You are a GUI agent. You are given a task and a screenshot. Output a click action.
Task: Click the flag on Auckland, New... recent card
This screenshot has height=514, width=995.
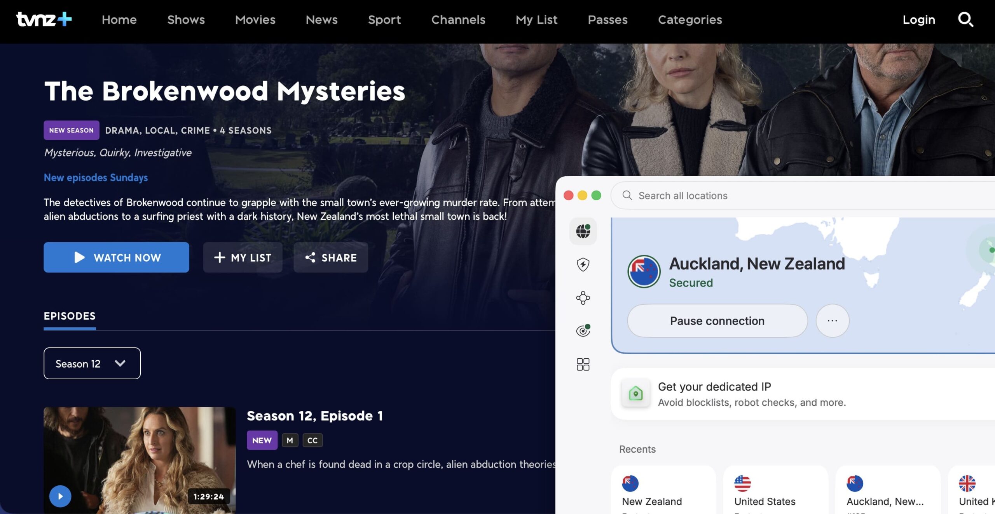click(855, 483)
